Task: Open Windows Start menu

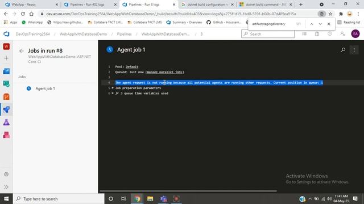Action: (x=6, y=199)
